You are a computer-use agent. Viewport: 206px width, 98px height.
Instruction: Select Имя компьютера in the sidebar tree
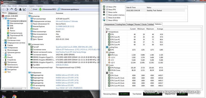coord(15,23)
